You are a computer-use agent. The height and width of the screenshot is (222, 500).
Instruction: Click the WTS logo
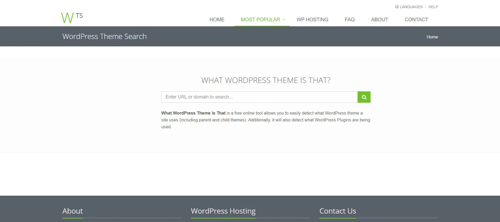(x=72, y=18)
